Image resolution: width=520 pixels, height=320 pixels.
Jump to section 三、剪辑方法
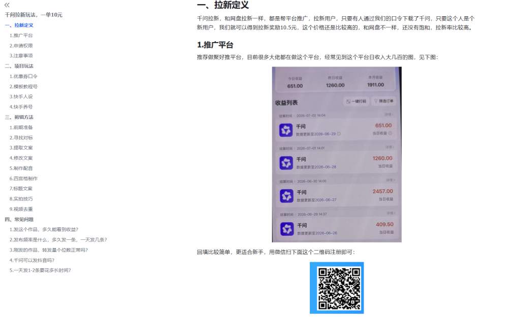19,117
